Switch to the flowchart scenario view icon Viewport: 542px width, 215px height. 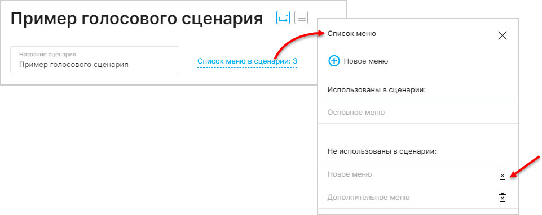(283, 17)
